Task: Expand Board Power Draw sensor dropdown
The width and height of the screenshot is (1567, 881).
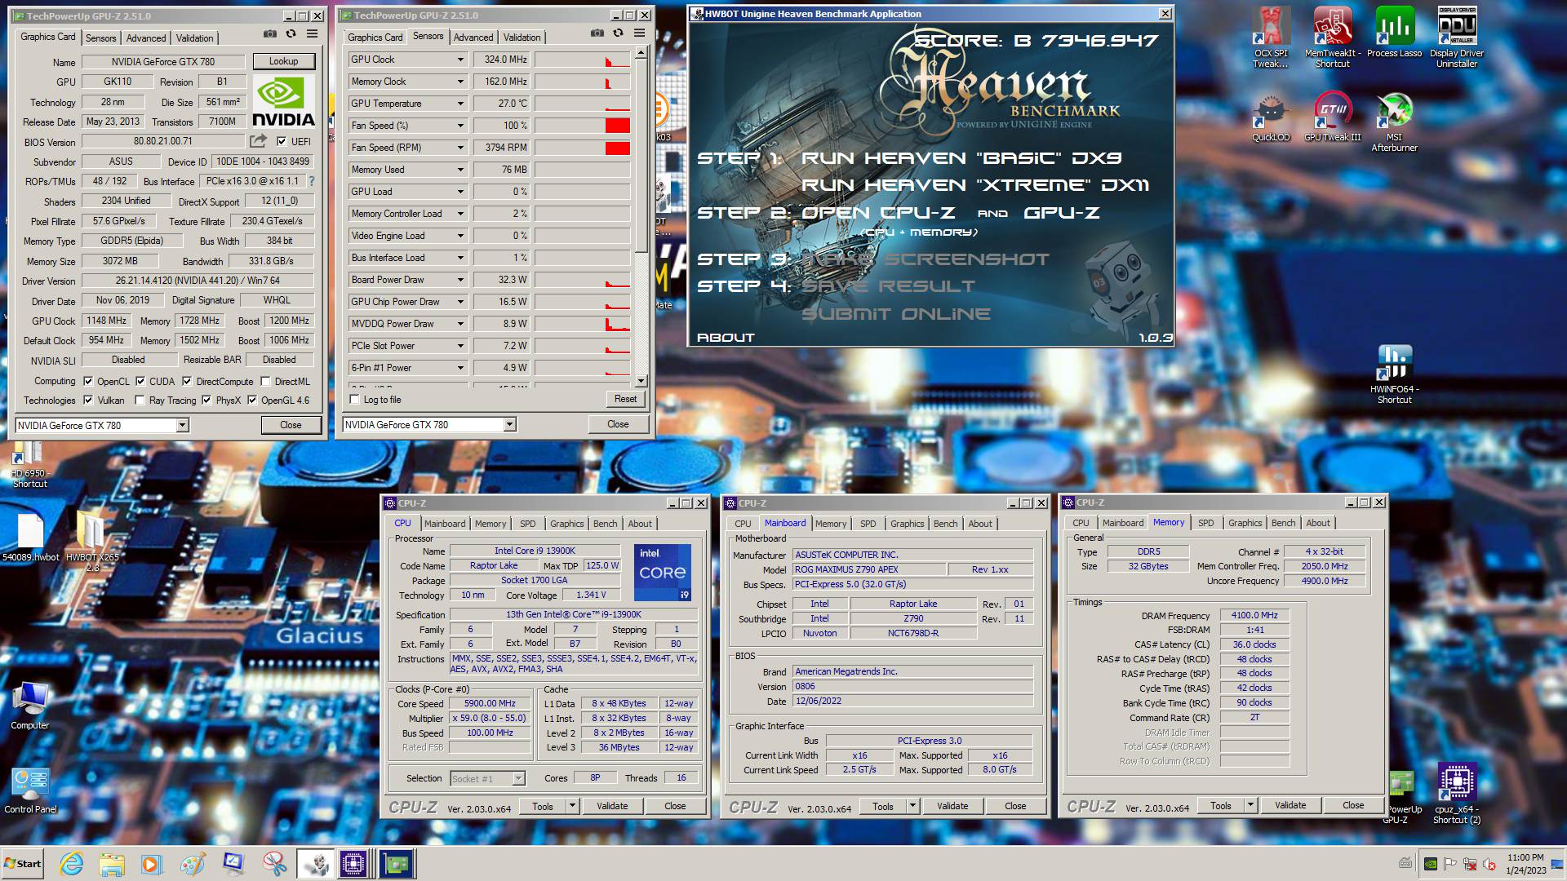Action: point(460,280)
